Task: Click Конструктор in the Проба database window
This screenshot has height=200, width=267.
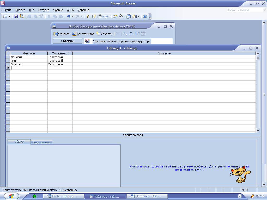Action: (83, 34)
